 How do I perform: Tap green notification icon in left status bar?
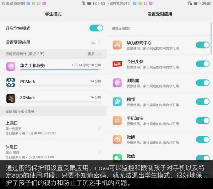click(x=34, y=4)
